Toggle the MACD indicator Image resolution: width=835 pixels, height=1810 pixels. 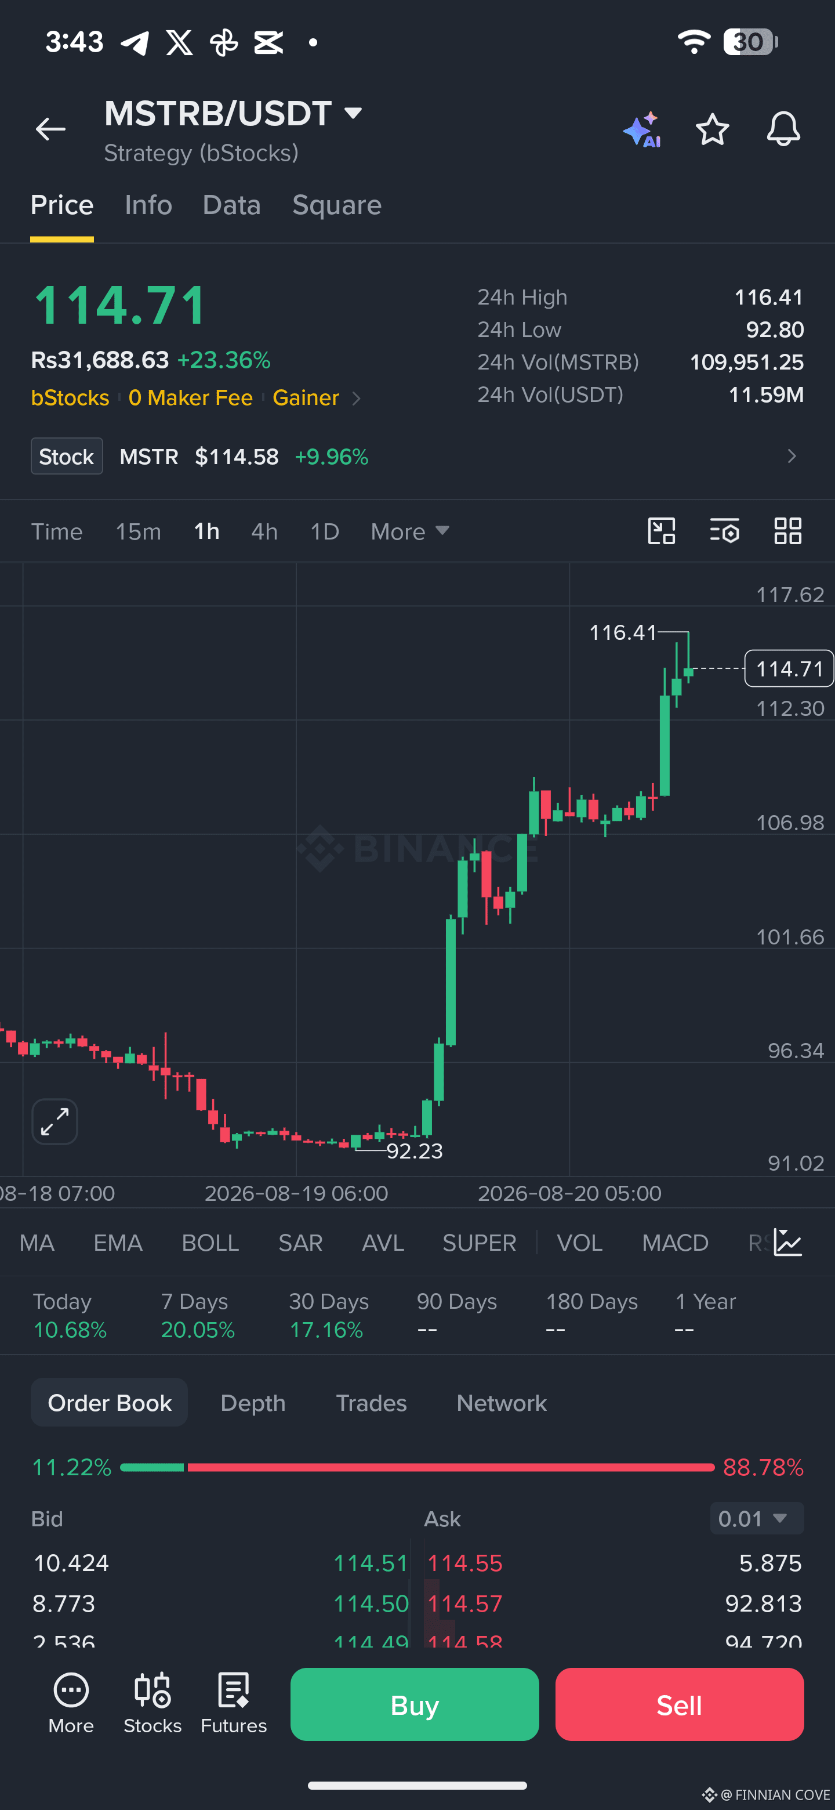pos(676,1243)
